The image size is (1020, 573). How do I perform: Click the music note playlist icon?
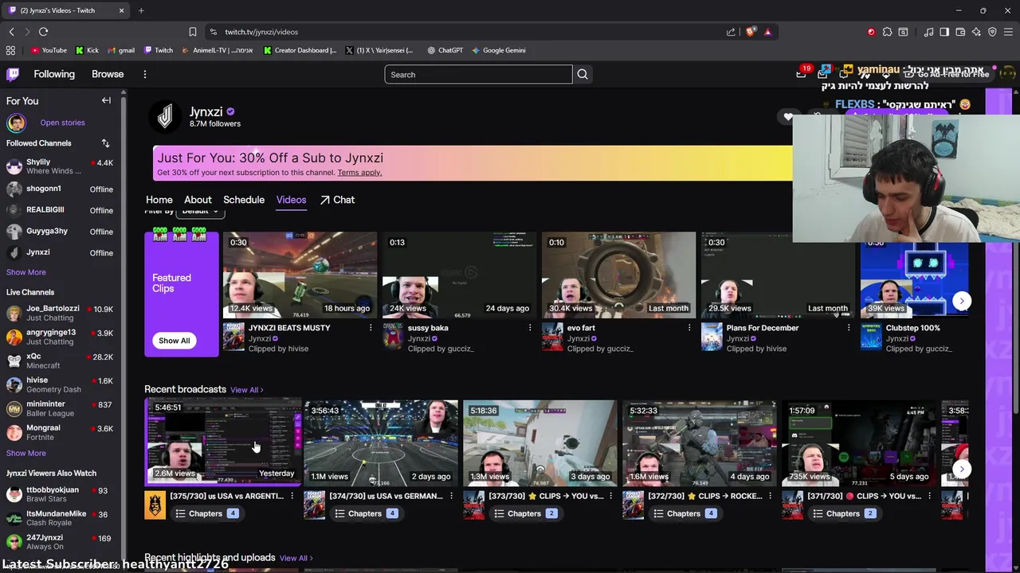[x=928, y=32]
